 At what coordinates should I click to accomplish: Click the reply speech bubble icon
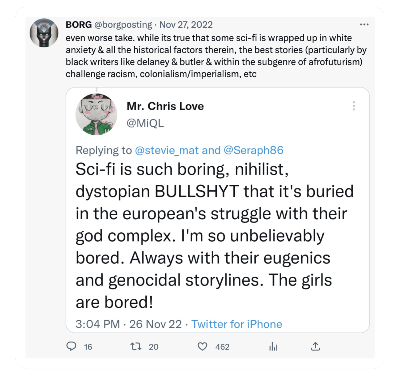click(x=71, y=346)
